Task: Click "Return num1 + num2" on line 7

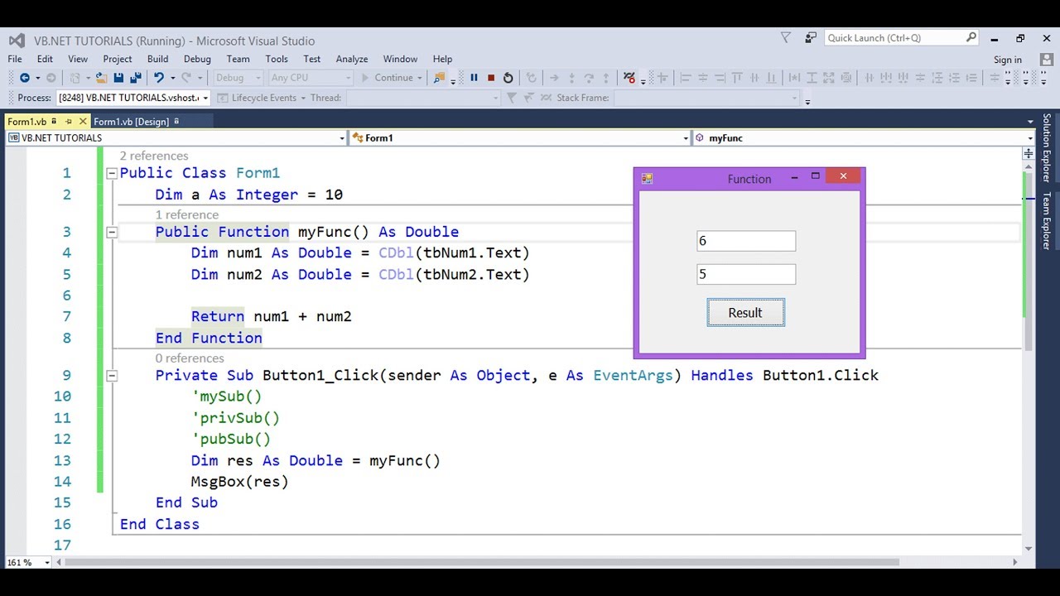Action: click(x=272, y=316)
